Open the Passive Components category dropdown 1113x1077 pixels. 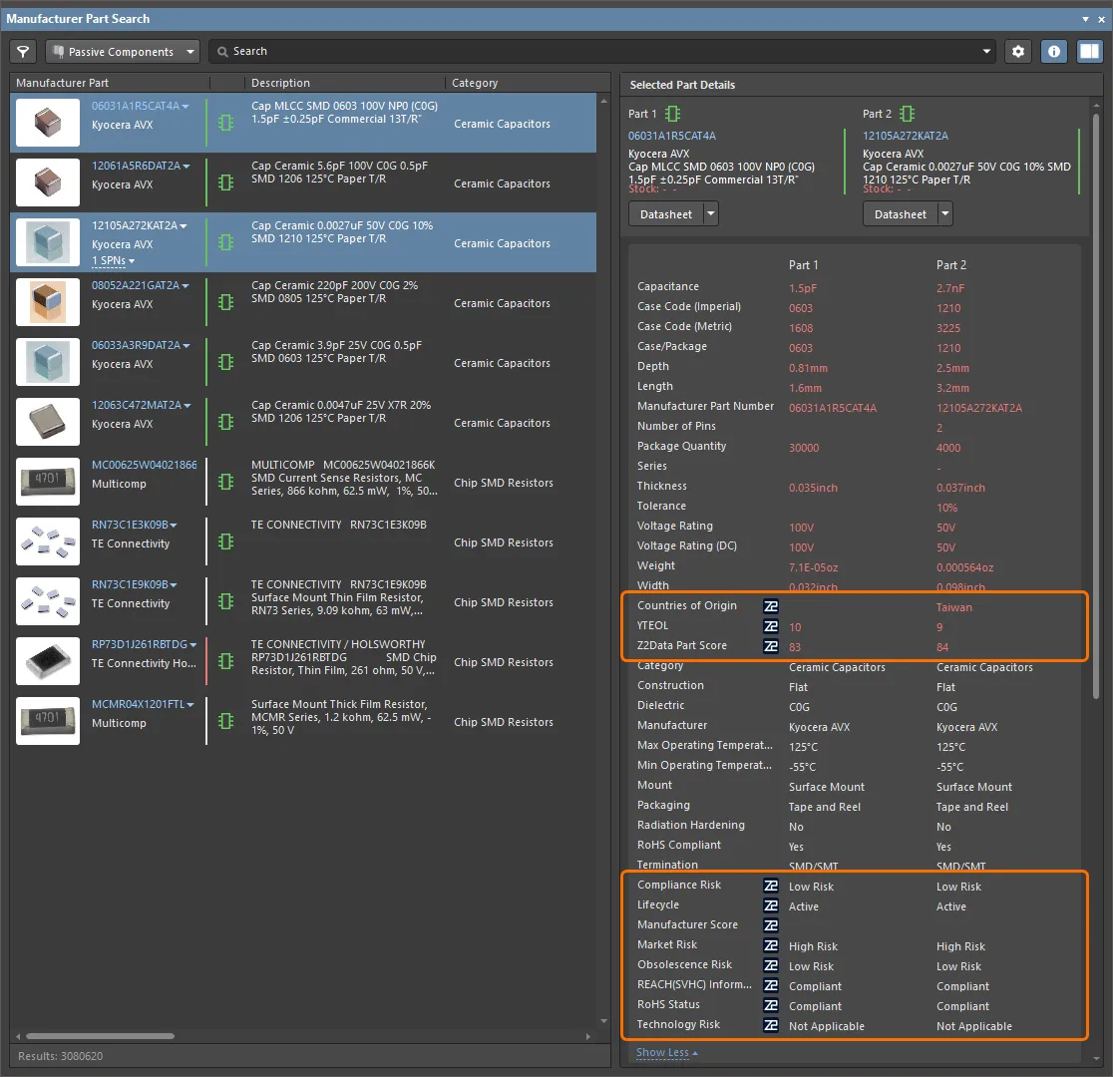123,52
